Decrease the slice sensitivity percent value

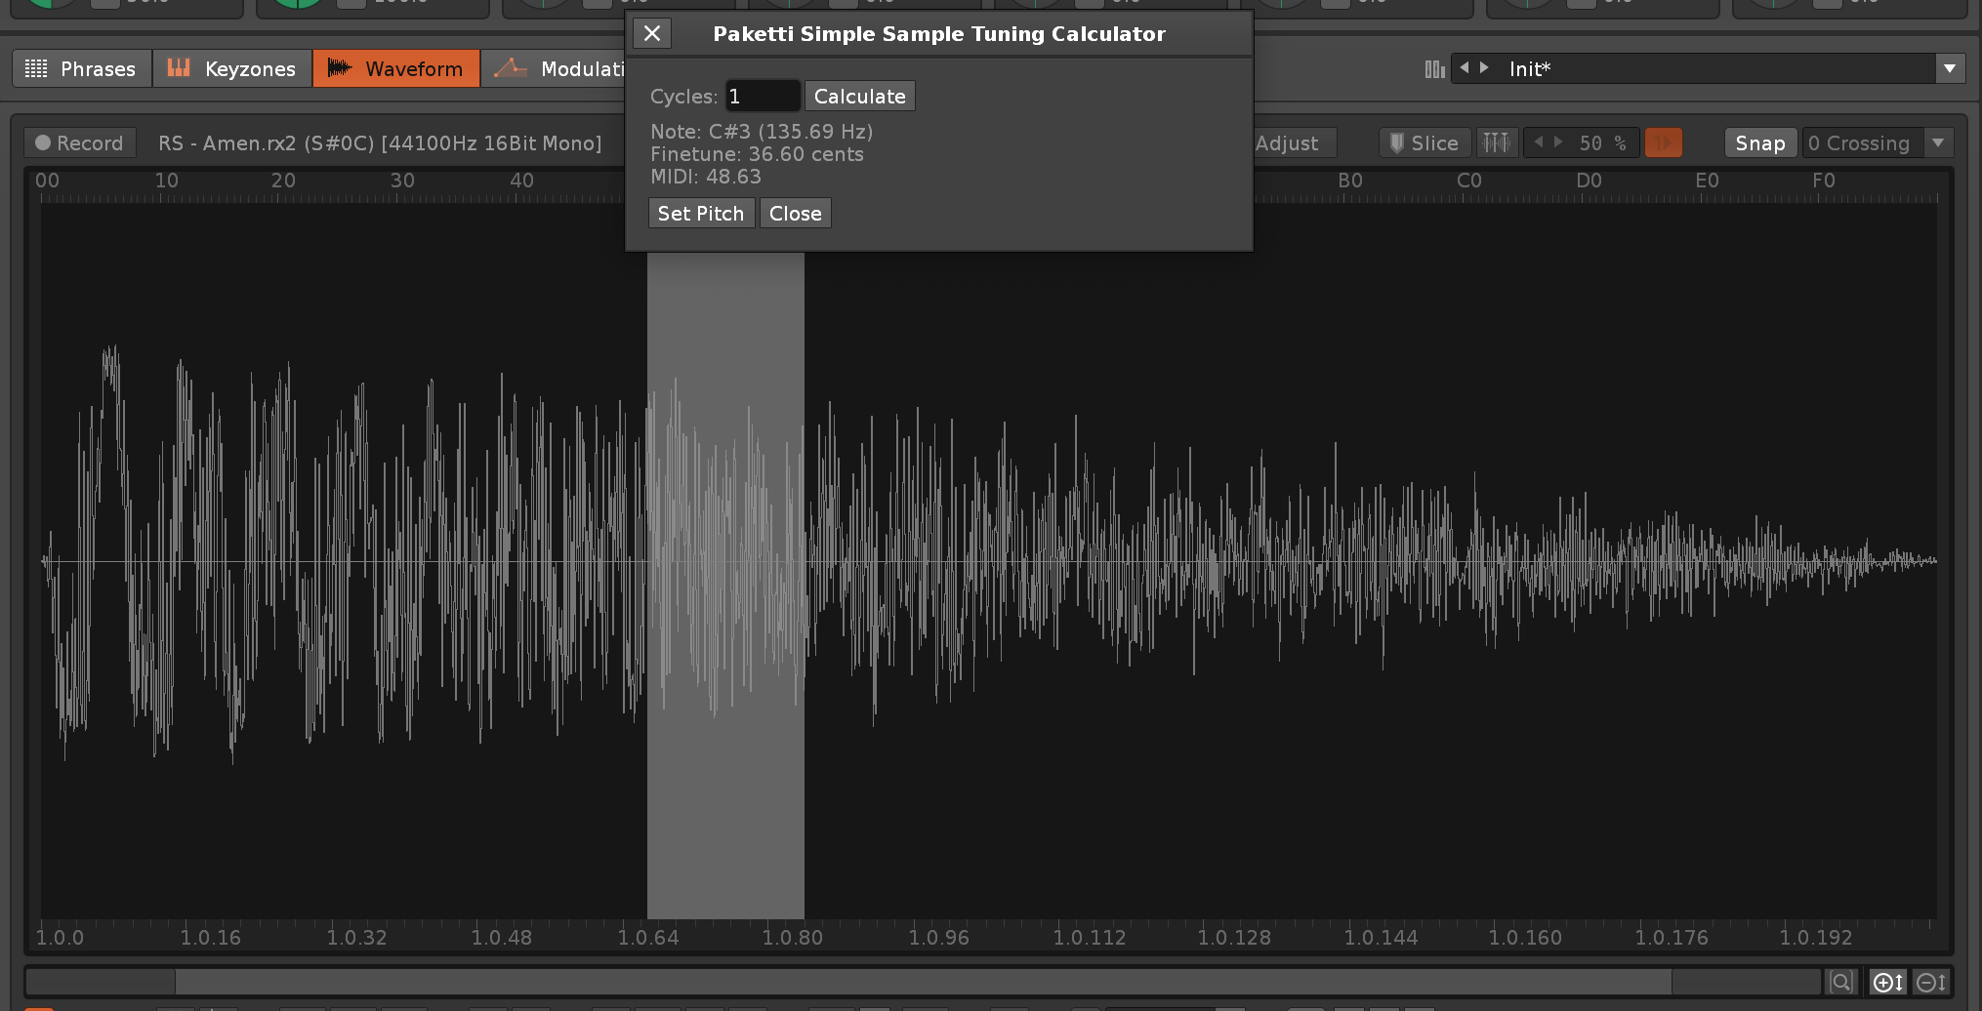[x=1539, y=143]
